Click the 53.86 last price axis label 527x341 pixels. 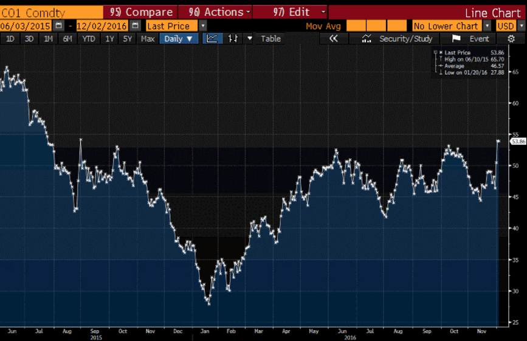518,142
